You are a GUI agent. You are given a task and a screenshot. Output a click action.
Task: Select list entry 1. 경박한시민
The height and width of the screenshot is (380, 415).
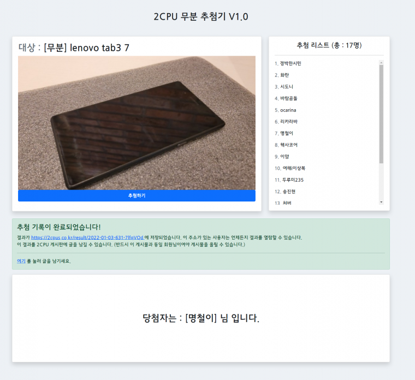click(288, 63)
